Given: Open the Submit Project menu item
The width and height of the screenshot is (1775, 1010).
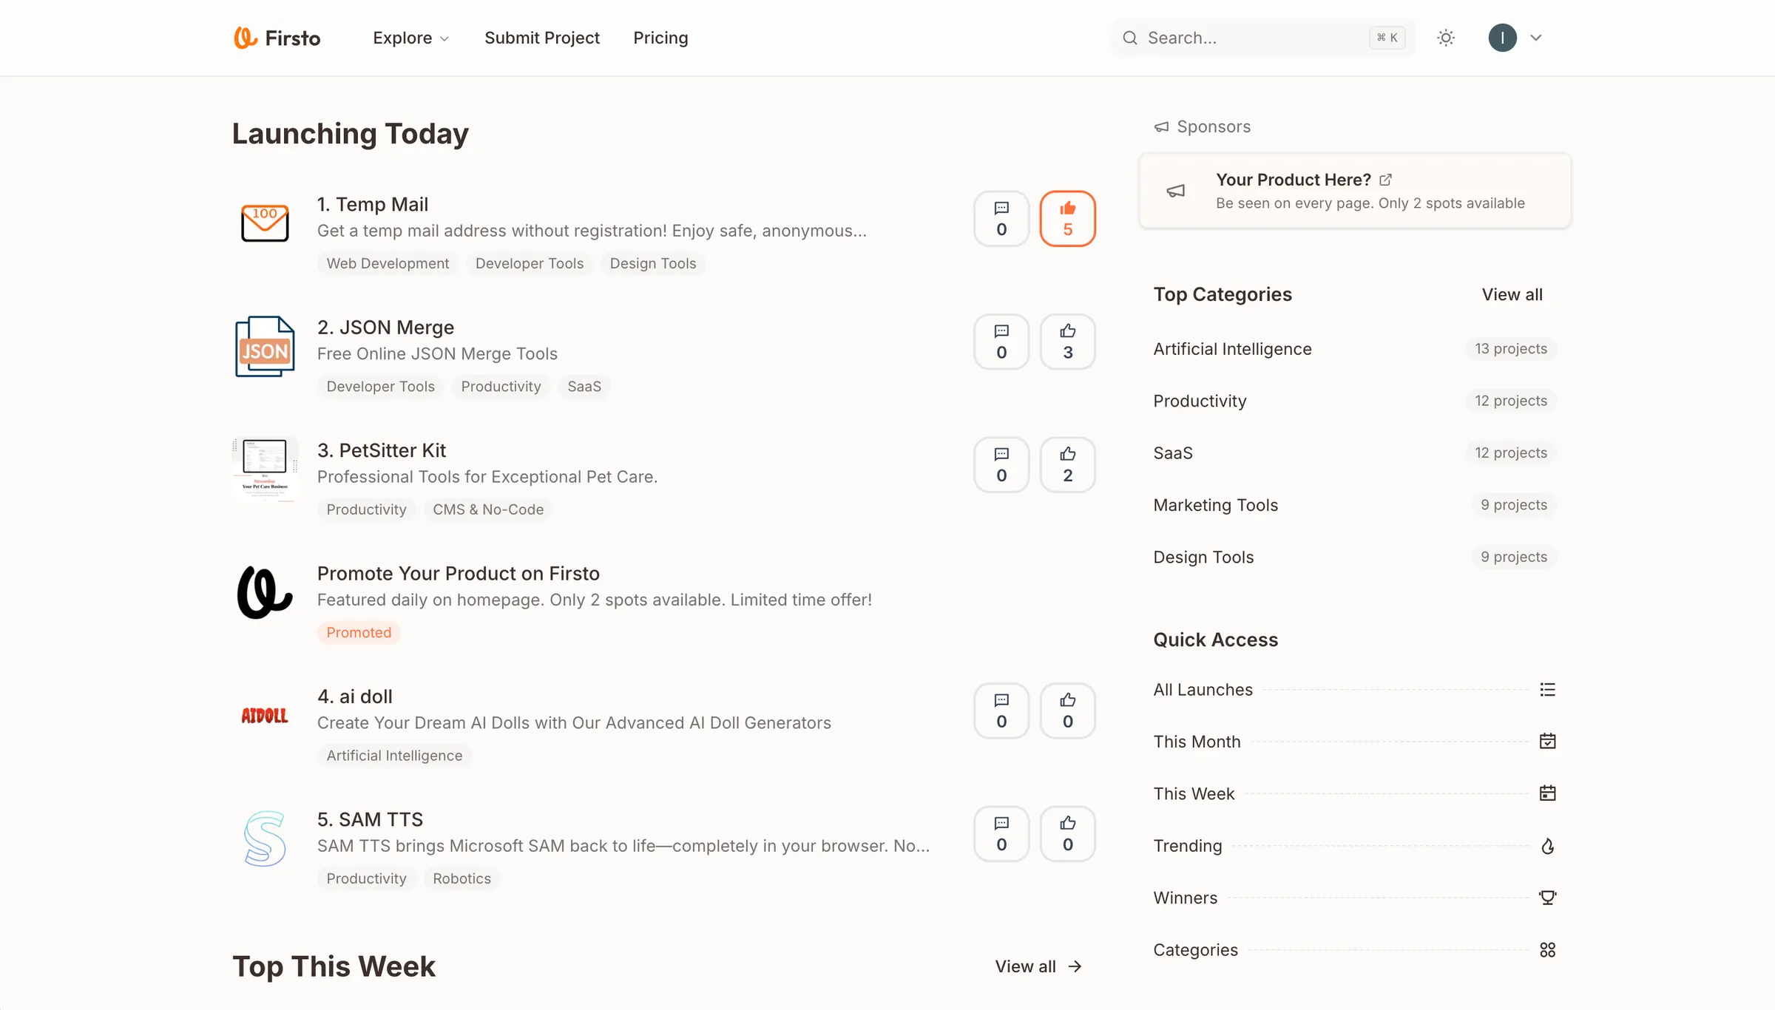Looking at the screenshot, I should click(542, 38).
